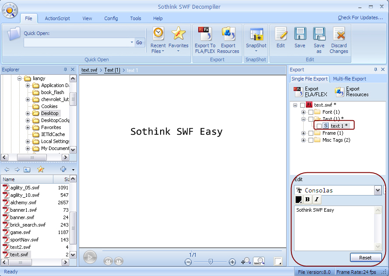Check the text.swf root checkbox
Screen dimensions: 389x276
pos(302,105)
